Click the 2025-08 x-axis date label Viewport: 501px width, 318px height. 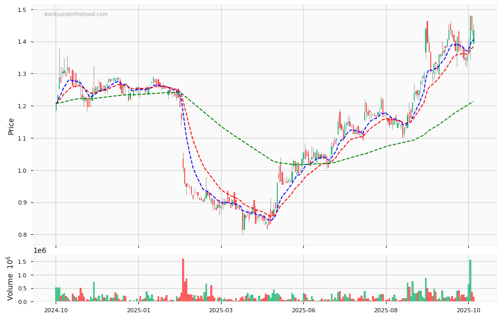pos(386,311)
